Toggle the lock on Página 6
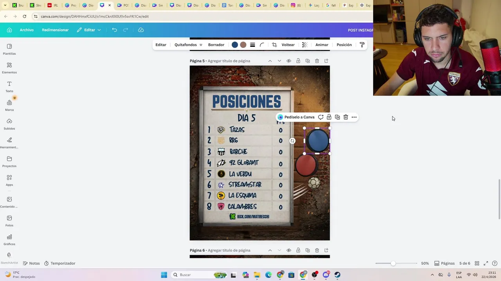 (x=298, y=250)
